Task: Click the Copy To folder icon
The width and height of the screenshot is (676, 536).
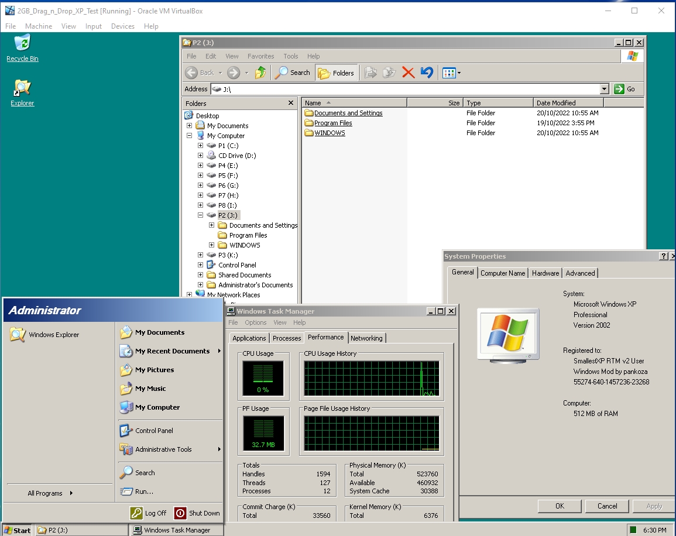Action: click(389, 73)
